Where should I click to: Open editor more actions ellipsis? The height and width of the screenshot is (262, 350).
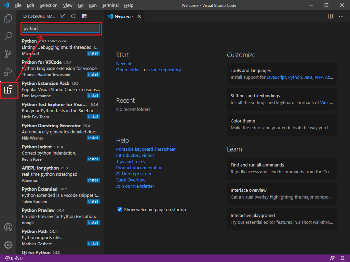click(x=341, y=16)
